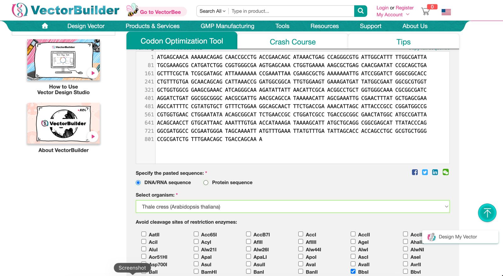Open the Design Vector menu
Viewport: 503px width, 276px height.
pos(86,26)
